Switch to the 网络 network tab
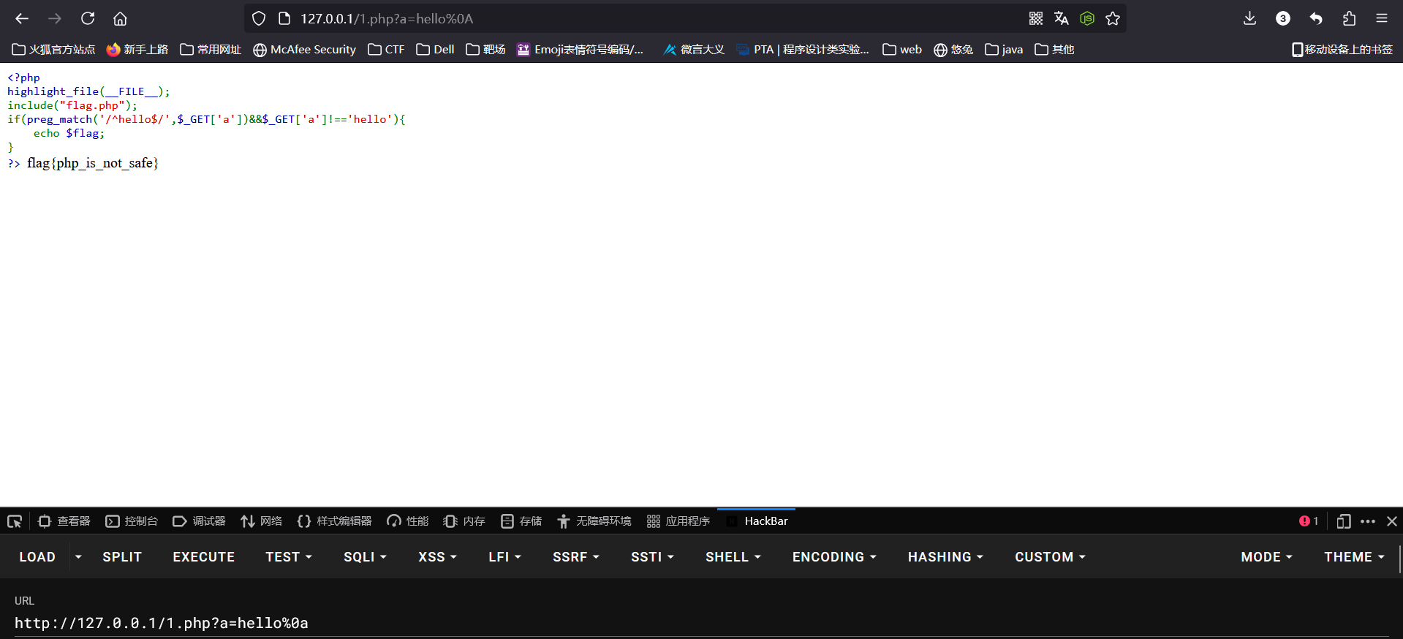The height and width of the screenshot is (639, 1403). (262, 521)
